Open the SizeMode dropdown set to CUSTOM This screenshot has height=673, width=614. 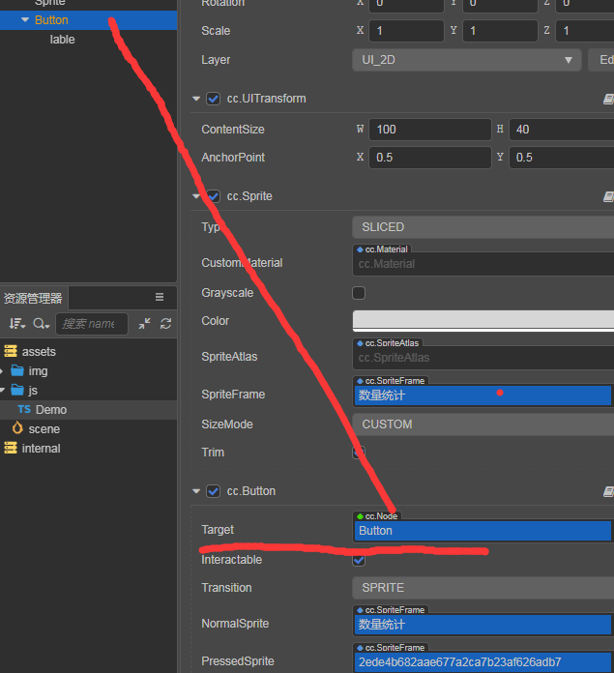(482, 424)
